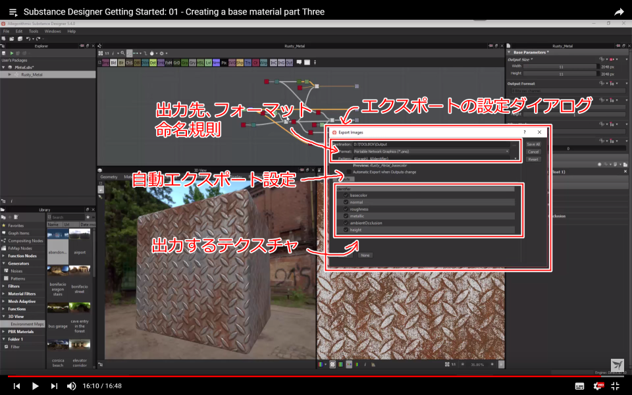Expand the Rusty_Metal graph in Explorer
Screen dimensions: 632x395
10,74
